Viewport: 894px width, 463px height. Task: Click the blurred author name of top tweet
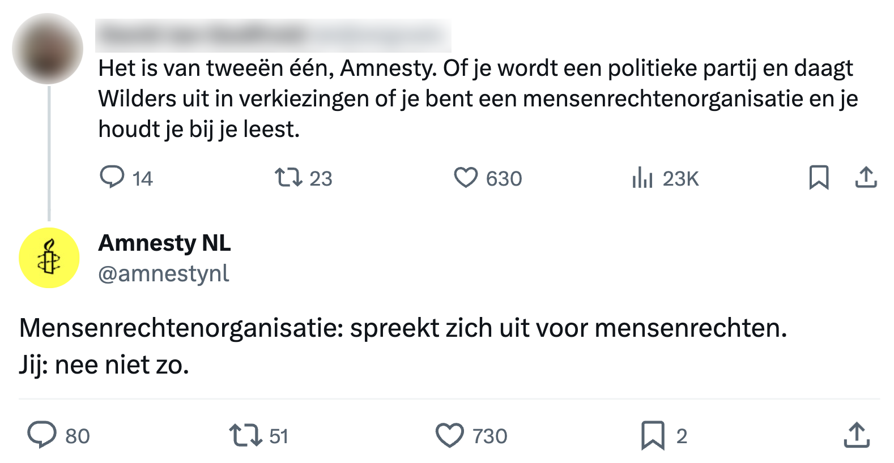click(204, 35)
